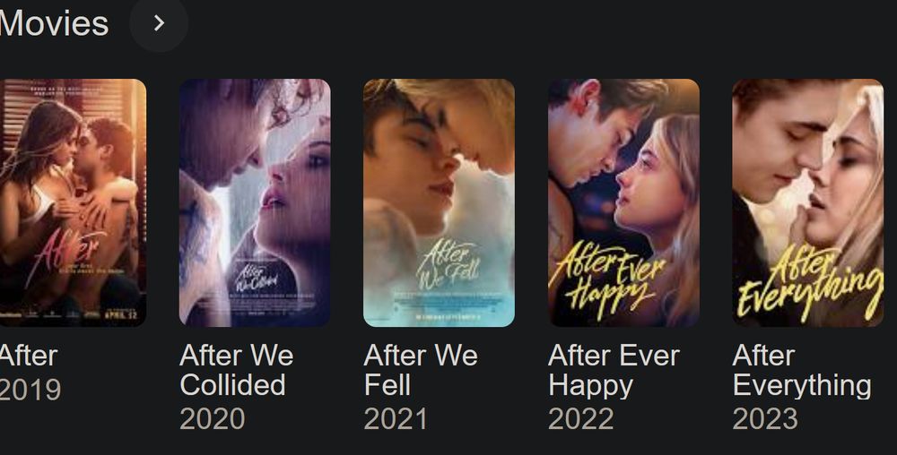Click the 2019 year label
Screen dimensions: 897x455
tap(30, 390)
